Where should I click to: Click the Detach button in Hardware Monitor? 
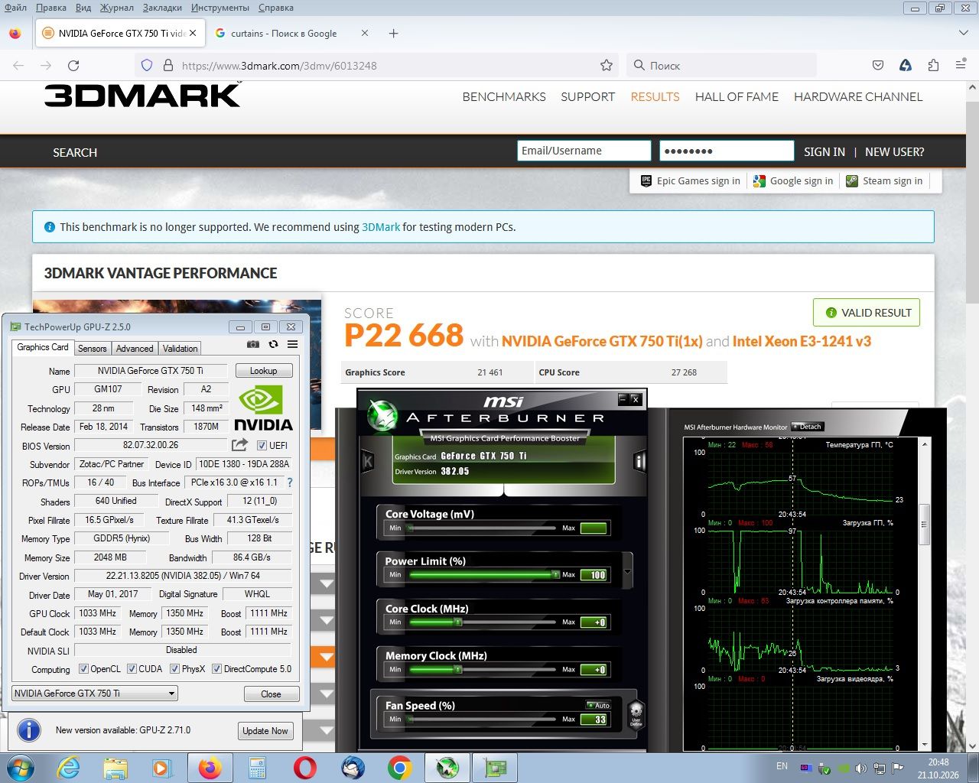[807, 427]
